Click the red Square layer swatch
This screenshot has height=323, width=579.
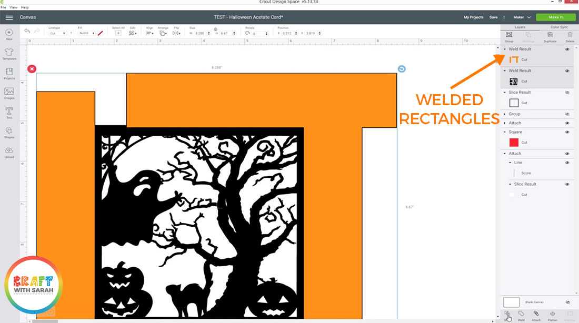pos(514,143)
